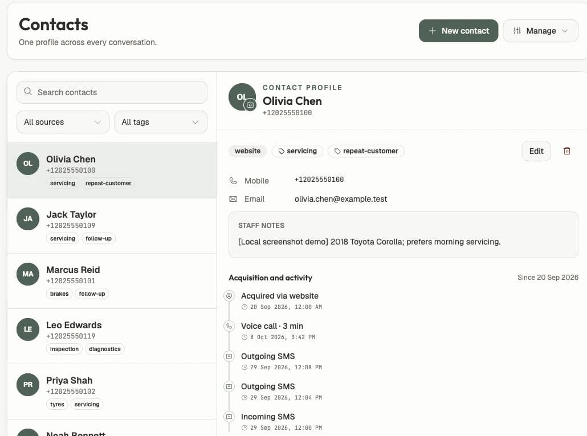Click Jack Taylor's follow-up tag
The height and width of the screenshot is (436, 587).
pos(99,239)
